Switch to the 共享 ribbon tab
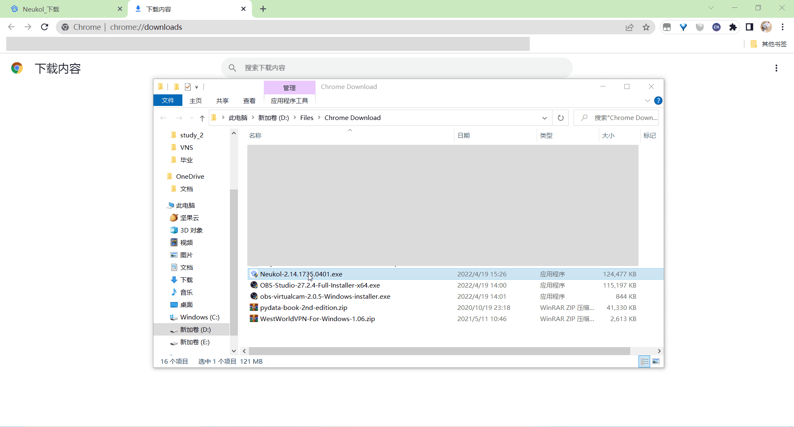794x427 pixels. [222, 101]
